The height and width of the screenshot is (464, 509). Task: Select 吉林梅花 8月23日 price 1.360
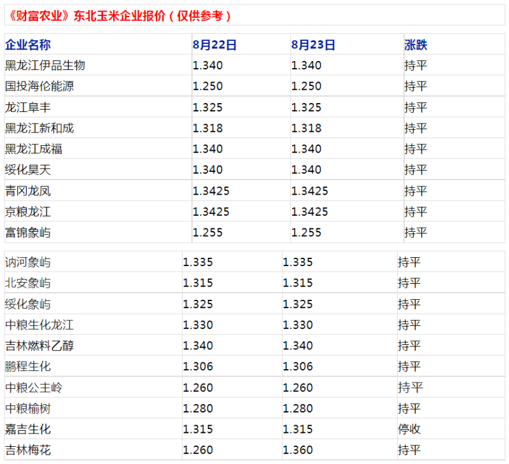click(298, 450)
